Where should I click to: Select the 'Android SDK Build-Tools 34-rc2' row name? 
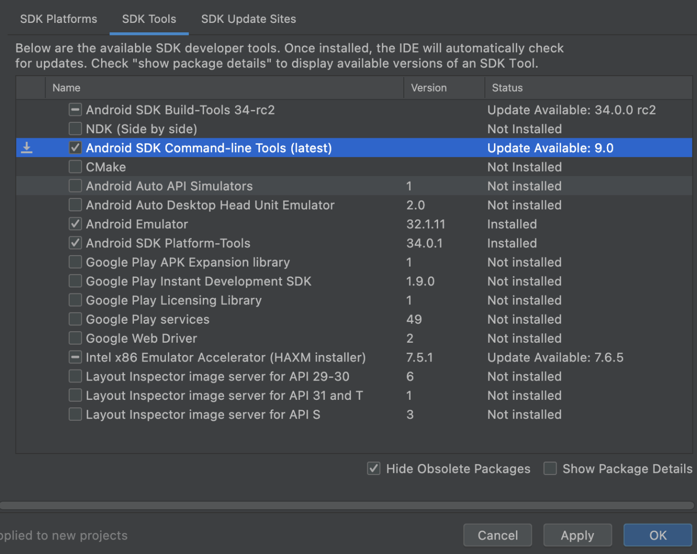pos(180,110)
